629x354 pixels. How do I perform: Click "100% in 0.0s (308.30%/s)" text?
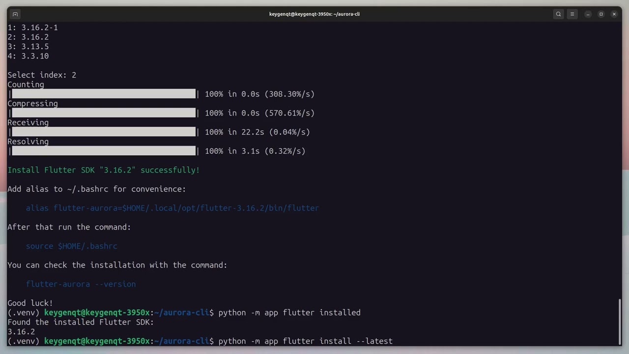pos(259,94)
